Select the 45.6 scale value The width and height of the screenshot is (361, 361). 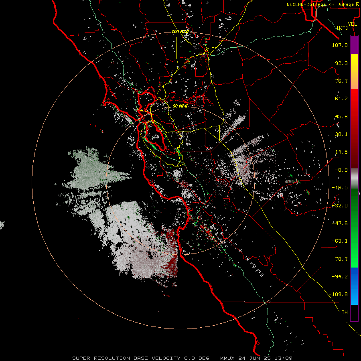pos(341,116)
